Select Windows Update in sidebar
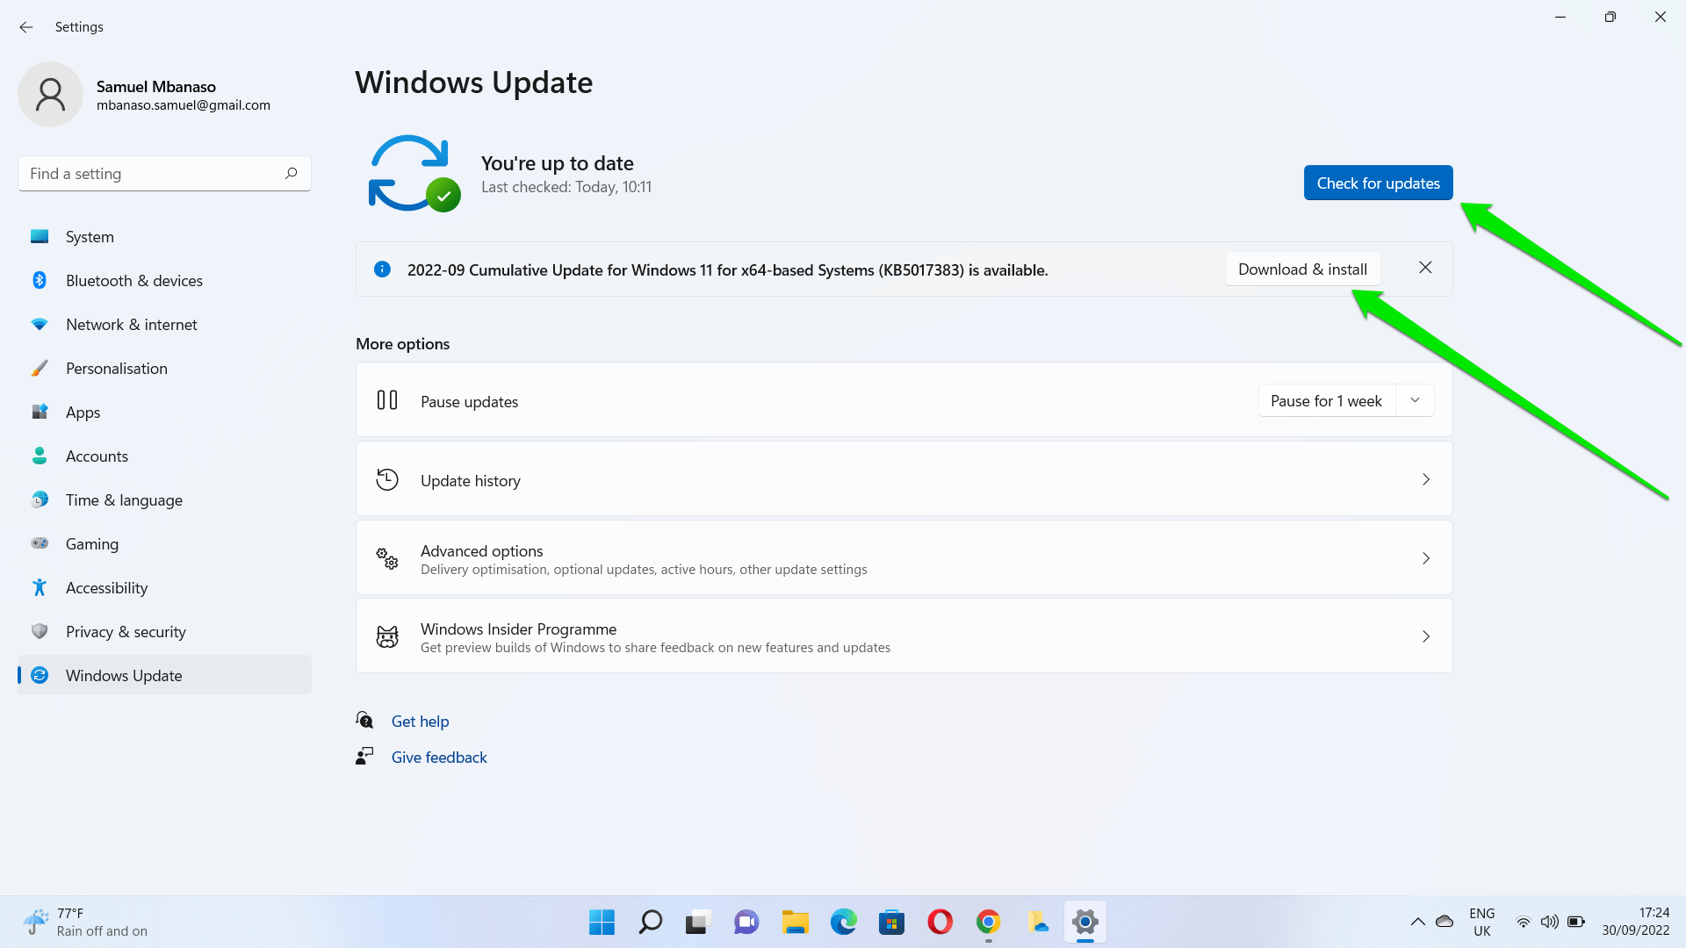The width and height of the screenshot is (1686, 948). [164, 675]
